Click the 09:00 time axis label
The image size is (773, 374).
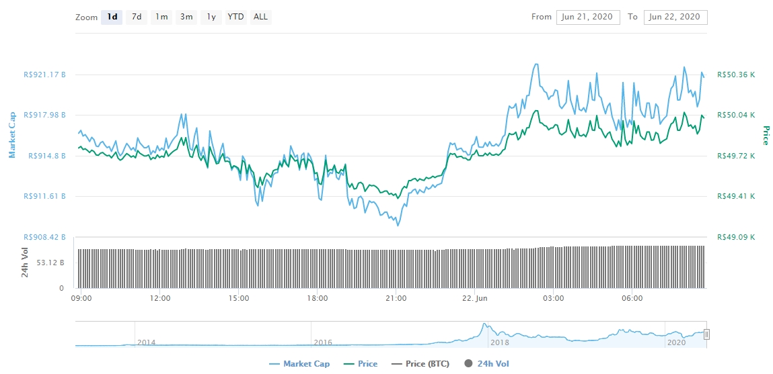tap(81, 298)
